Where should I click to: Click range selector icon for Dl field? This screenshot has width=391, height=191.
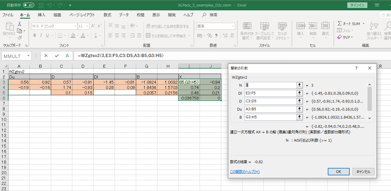coord(300,93)
